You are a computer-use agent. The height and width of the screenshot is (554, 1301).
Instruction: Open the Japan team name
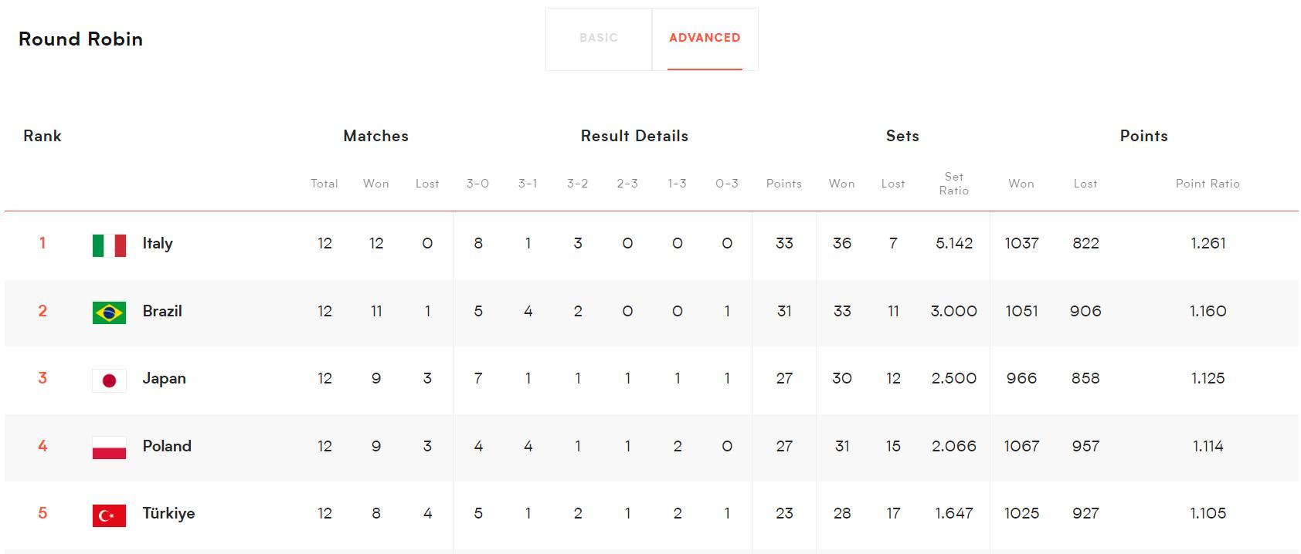click(164, 378)
